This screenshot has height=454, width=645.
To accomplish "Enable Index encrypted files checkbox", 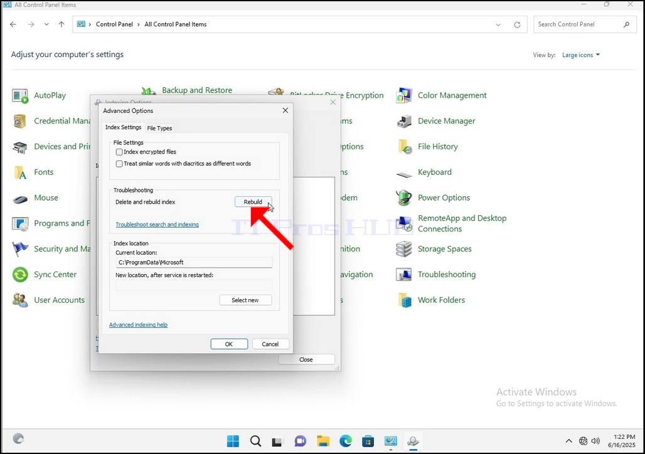I will [x=119, y=152].
